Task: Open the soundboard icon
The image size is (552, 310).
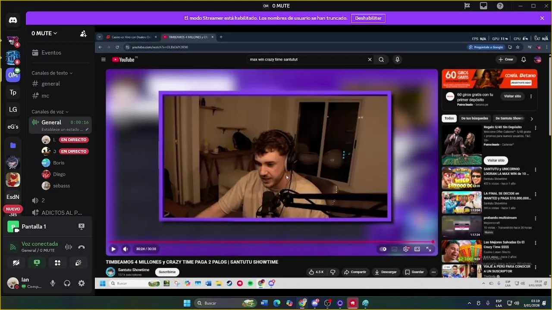Action: coord(78,263)
